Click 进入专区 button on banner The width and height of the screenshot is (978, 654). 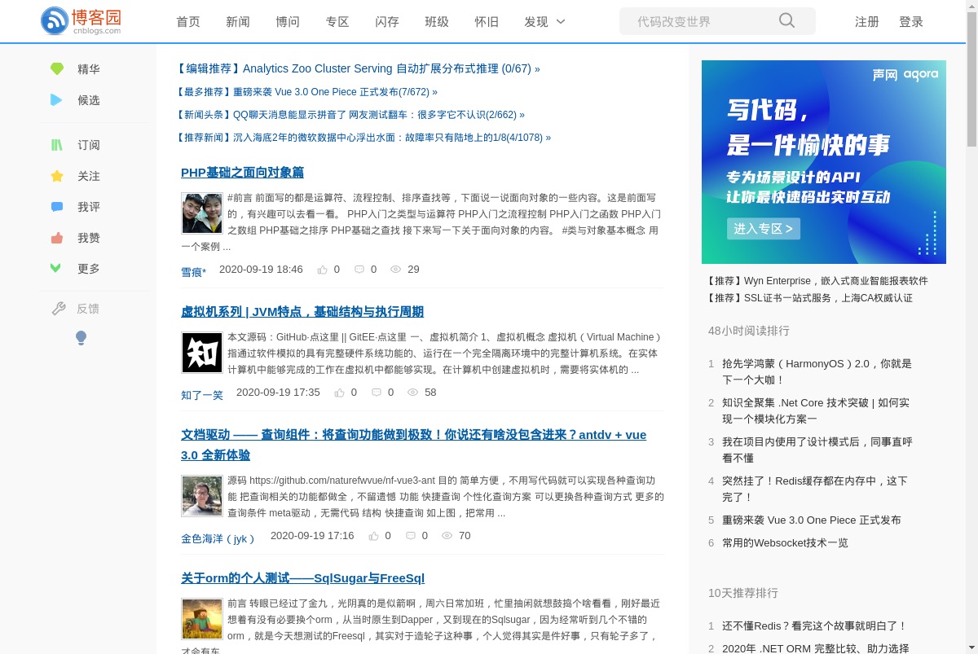point(764,229)
